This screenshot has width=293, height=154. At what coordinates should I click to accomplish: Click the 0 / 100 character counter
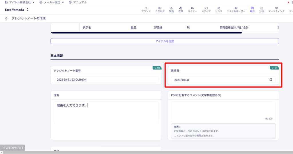(269, 119)
